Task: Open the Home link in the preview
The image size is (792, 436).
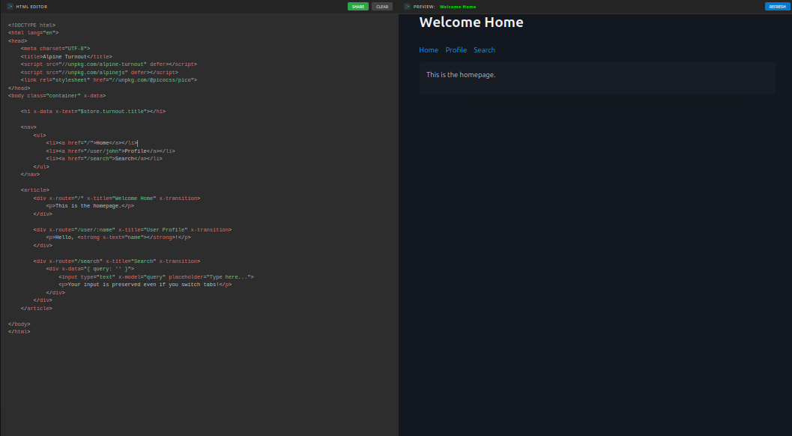Action: click(429, 50)
